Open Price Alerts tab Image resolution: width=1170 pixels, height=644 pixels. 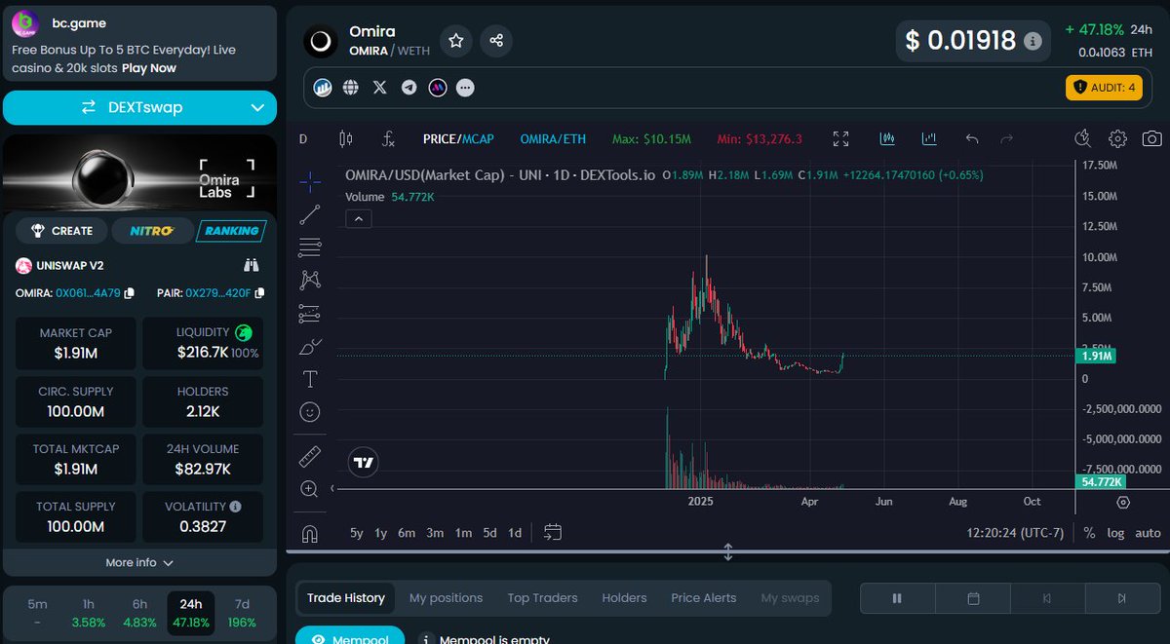coord(704,598)
